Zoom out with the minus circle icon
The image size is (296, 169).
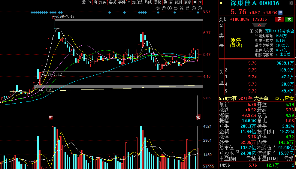[200, 8]
